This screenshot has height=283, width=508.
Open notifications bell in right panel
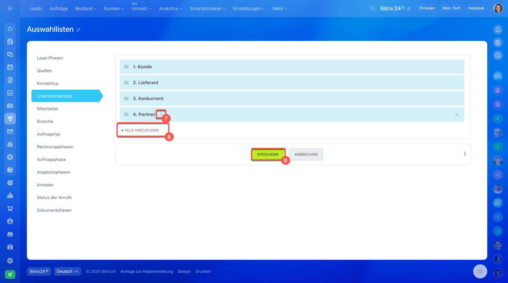(498, 30)
